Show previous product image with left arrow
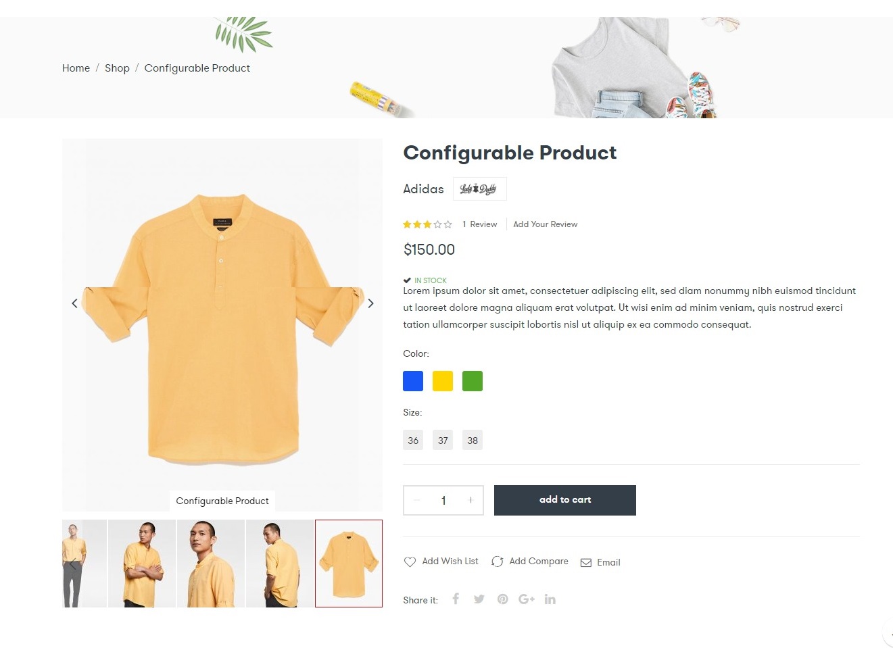 74,303
